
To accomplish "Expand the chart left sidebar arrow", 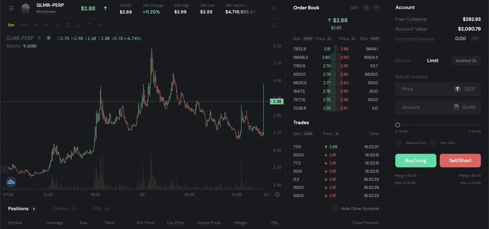I will click(x=4, y=169).
